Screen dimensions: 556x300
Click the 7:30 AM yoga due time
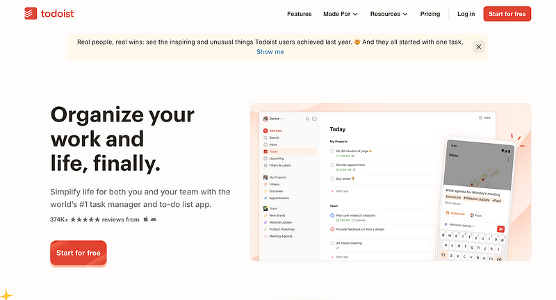click(x=343, y=156)
